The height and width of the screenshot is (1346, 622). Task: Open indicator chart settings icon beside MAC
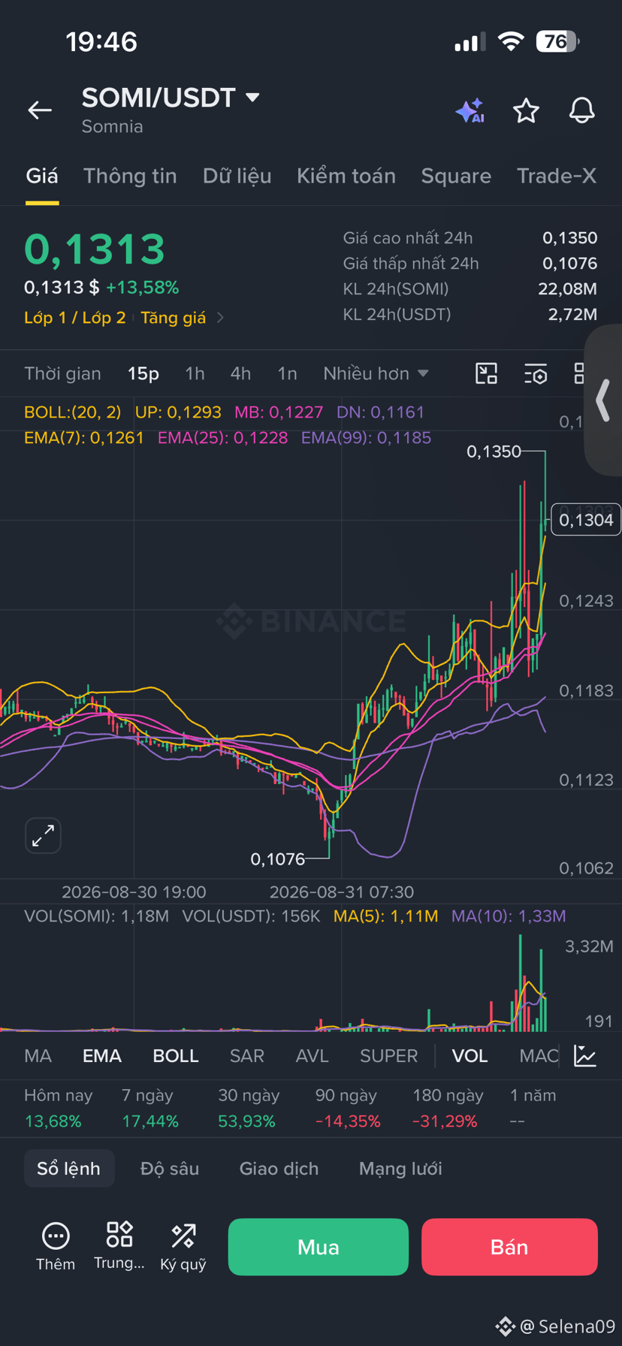tap(585, 1055)
